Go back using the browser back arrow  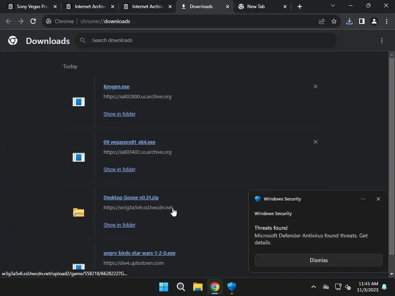[8, 22]
